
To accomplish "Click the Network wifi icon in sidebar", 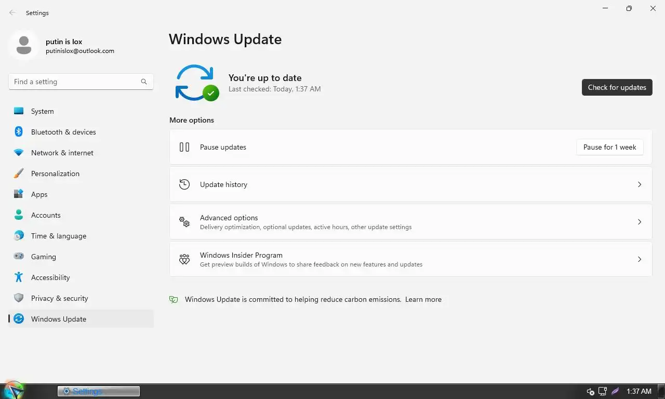I will 19,153.
